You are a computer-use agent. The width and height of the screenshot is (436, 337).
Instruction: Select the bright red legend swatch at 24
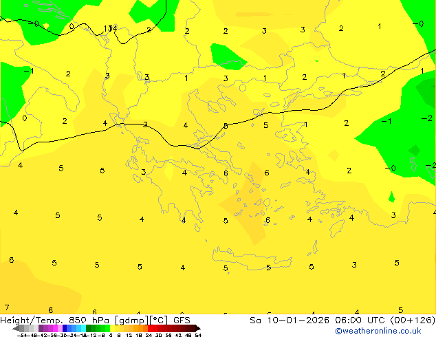click(x=150, y=328)
